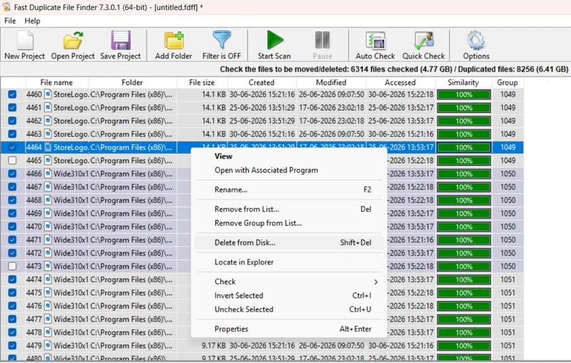The width and height of the screenshot is (571, 363).
Task: Uncheck the checkbox for file 4471
Action: (x=13, y=239)
